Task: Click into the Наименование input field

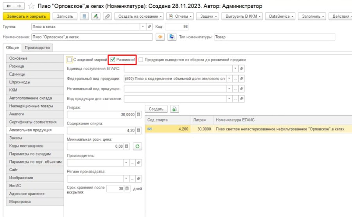Action: pyautogui.click(x=92, y=37)
